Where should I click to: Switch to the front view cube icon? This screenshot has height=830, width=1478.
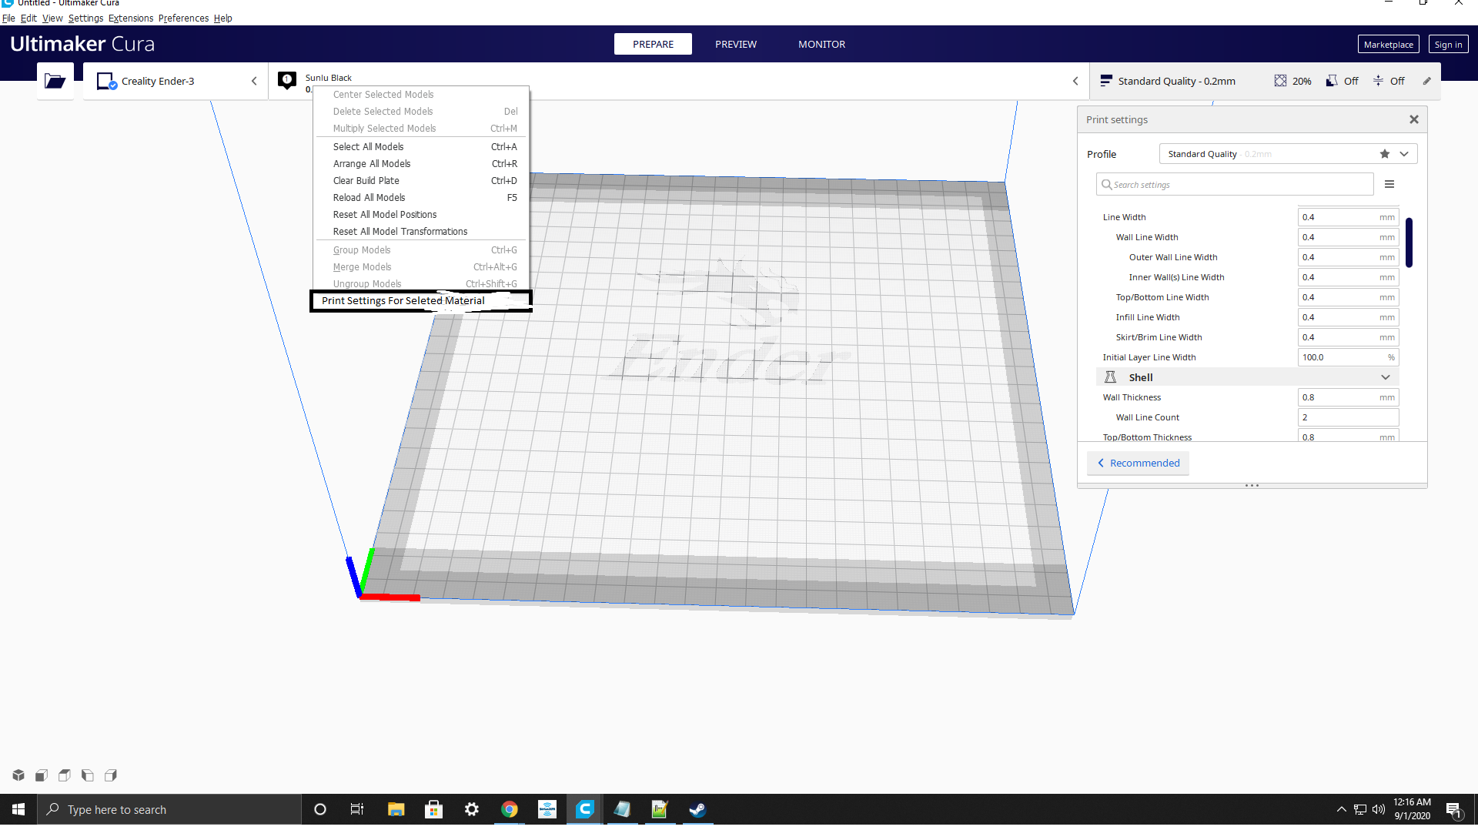pos(41,775)
